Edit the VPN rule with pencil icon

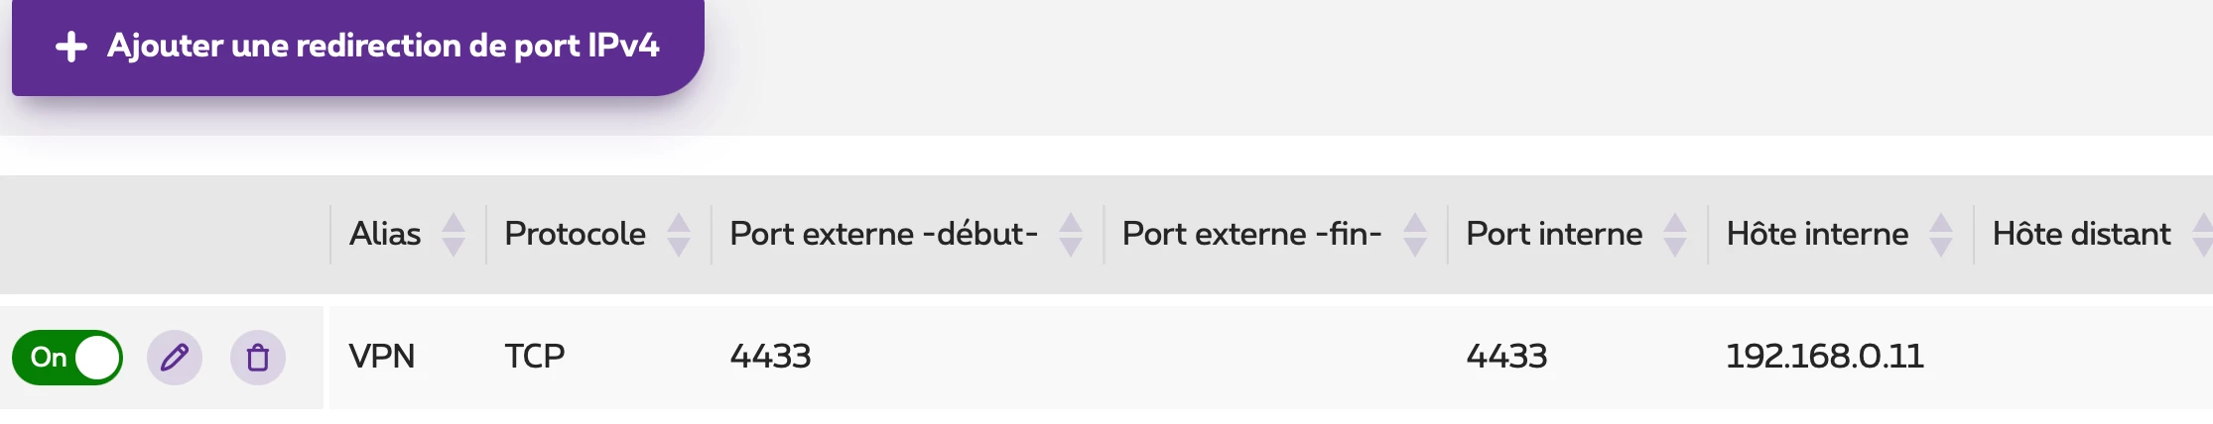coord(175,358)
